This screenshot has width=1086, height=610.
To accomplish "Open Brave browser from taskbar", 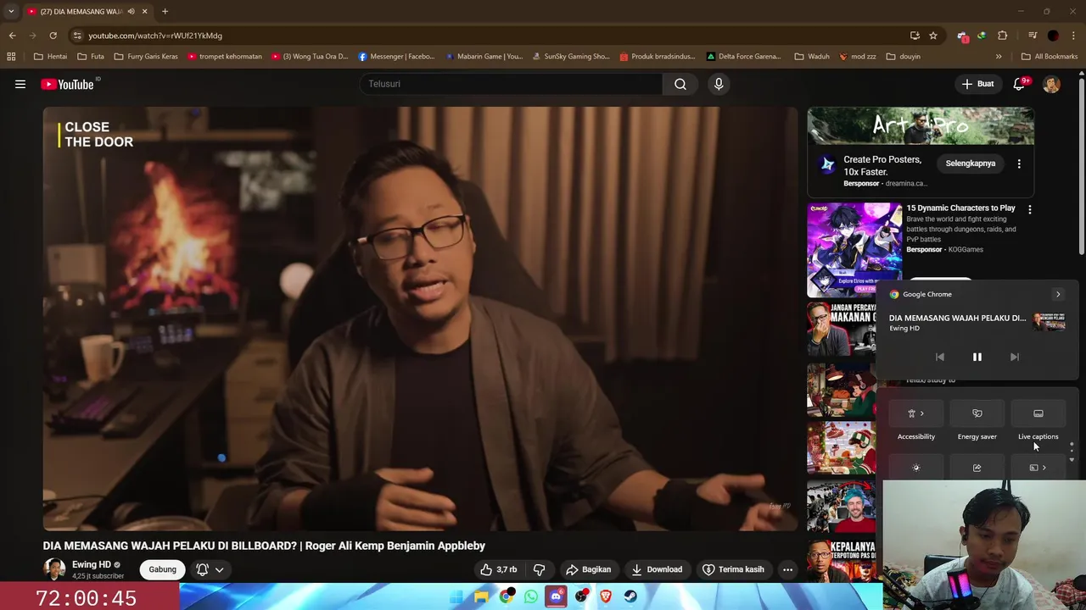I will [x=605, y=596].
